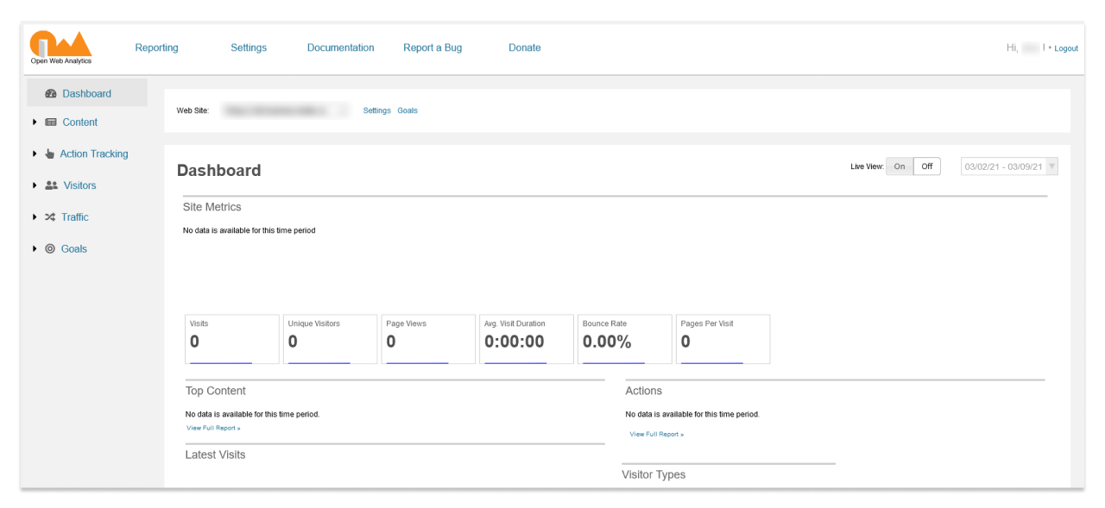Turn Live View Off
The height and width of the screenshot is (508, 1105).
tap(926, 166)
